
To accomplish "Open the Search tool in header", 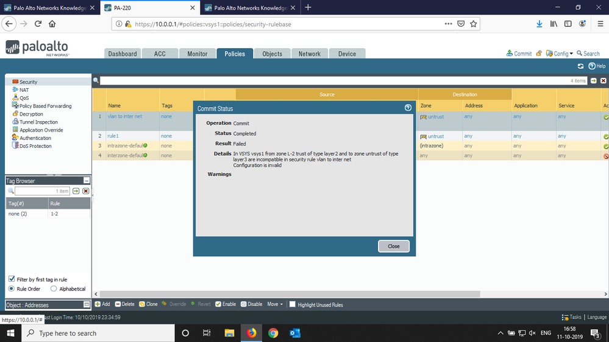I will pyautogui.click(x=588, y=54).
